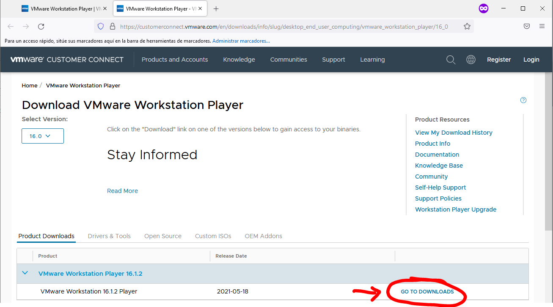Bookmark this page with the star icon

click(467, 26)
